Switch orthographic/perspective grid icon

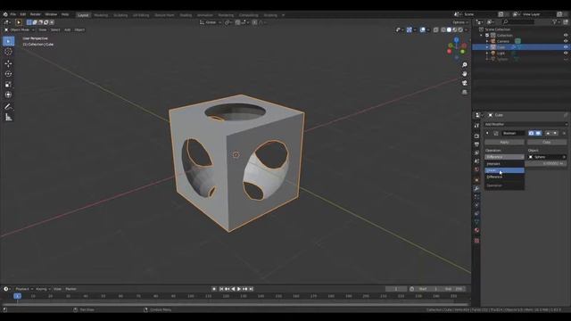(x=464, y=92)
